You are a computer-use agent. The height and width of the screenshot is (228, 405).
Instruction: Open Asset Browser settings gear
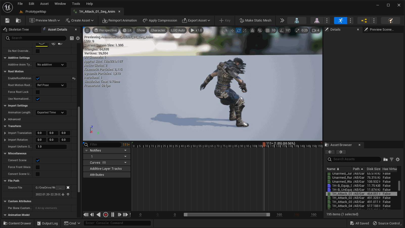coord(398,159)
